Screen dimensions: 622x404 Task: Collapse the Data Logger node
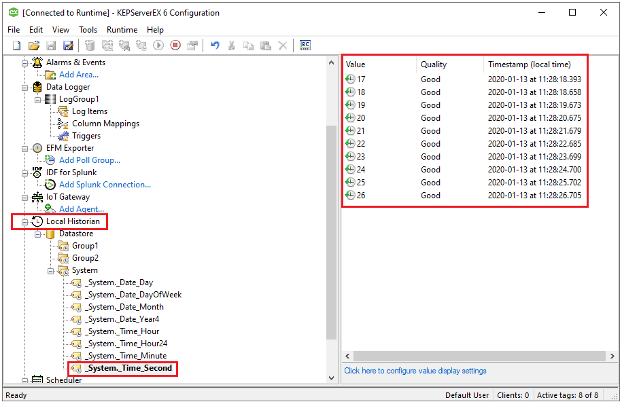point(24,88)
